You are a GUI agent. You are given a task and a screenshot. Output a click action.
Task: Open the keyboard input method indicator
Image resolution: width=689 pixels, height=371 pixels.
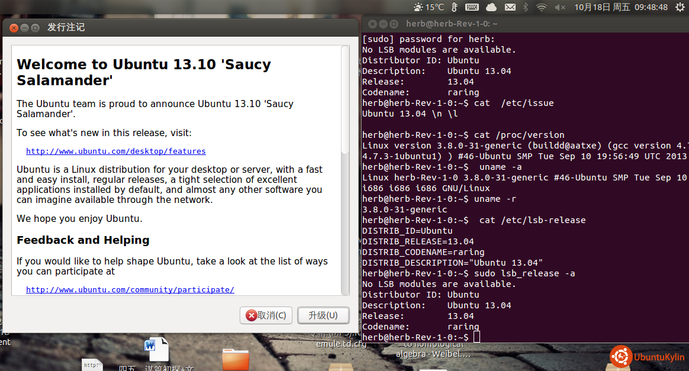click(x=472, y=7)
